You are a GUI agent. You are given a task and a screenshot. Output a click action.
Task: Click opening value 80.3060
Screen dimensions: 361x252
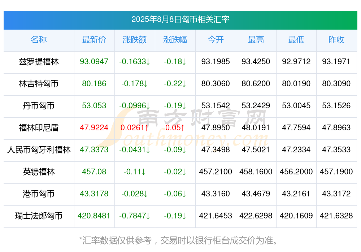pos(216,84)
